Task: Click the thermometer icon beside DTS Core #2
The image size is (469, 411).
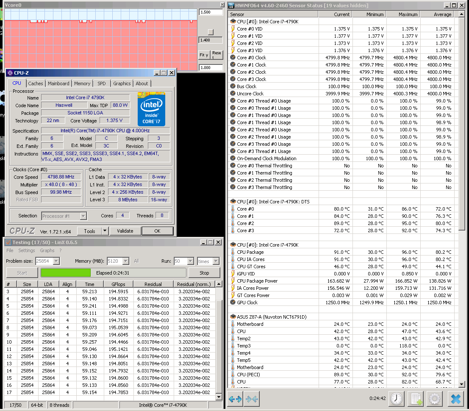Action: 233,223
